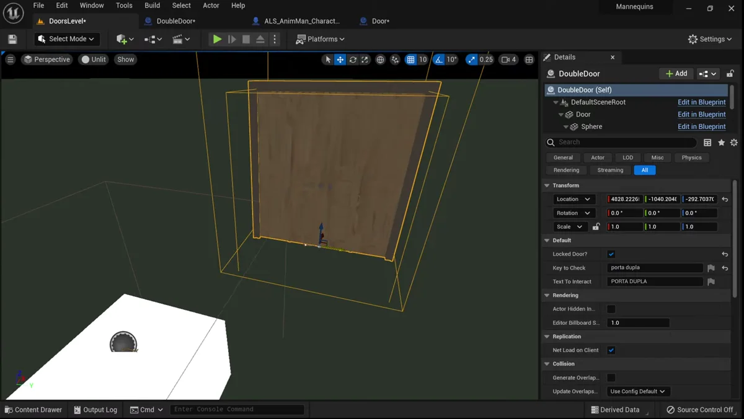Click the flag icon beside Text To Interact
Screen dimensions: 744x419
711,281
